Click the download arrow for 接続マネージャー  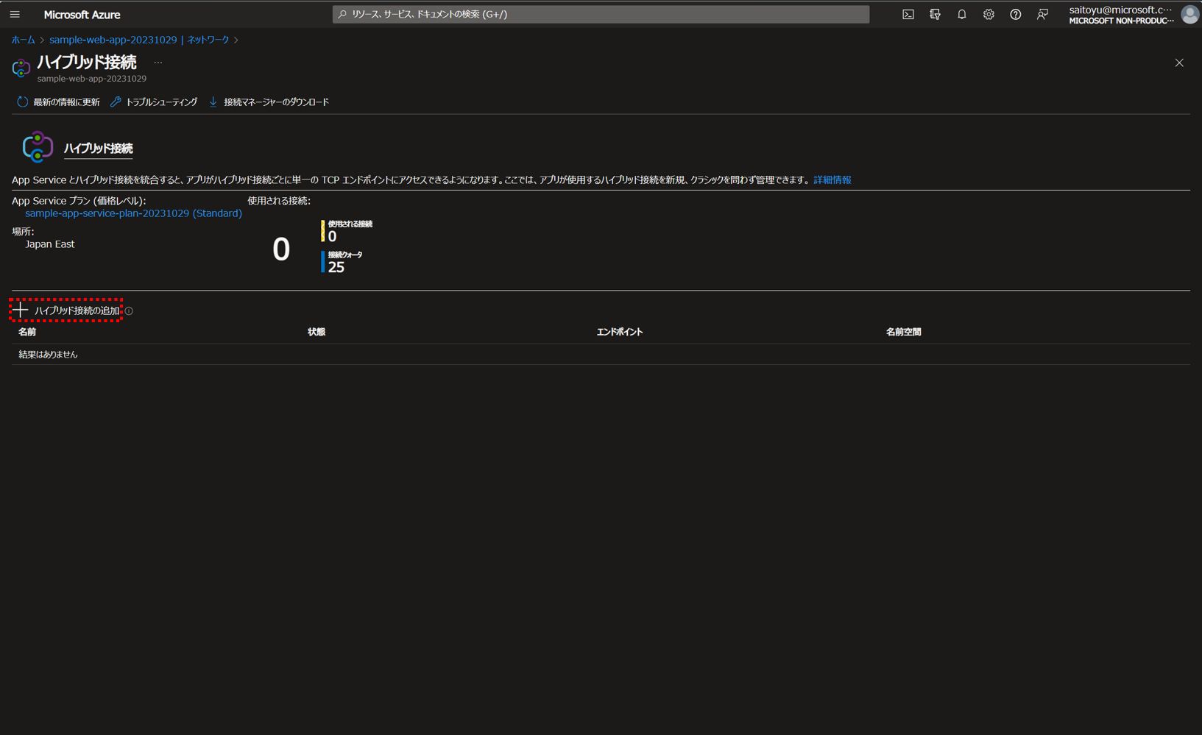[x=213, y=102]
